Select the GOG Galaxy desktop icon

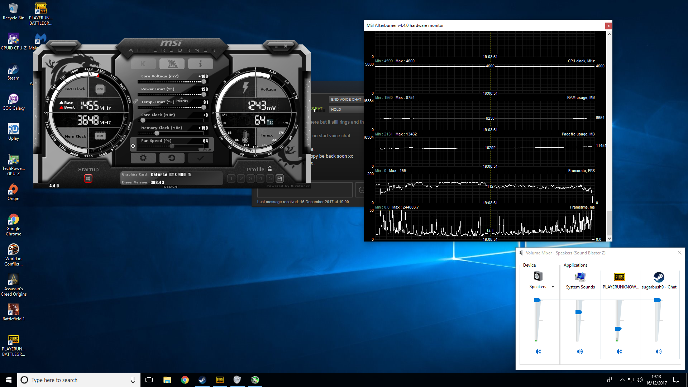(14, 102)
